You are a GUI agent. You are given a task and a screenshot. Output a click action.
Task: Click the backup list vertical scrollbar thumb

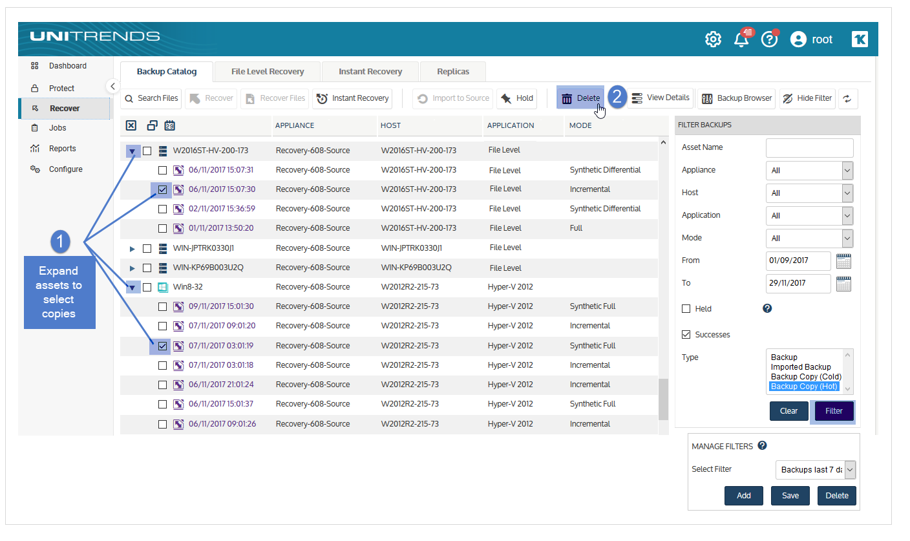[x=663, y=399]
